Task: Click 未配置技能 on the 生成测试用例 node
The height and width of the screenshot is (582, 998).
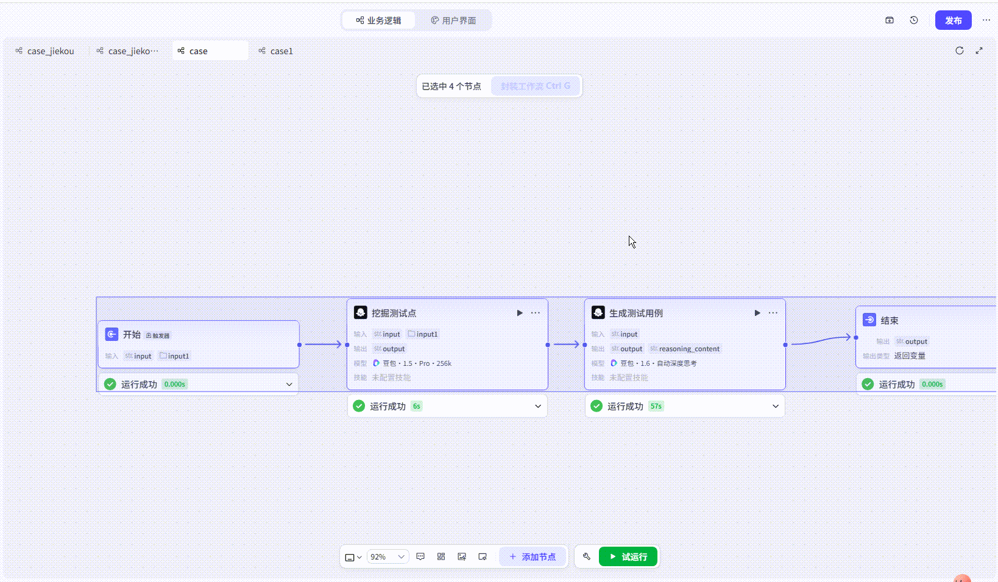Action: click(629, 377)
